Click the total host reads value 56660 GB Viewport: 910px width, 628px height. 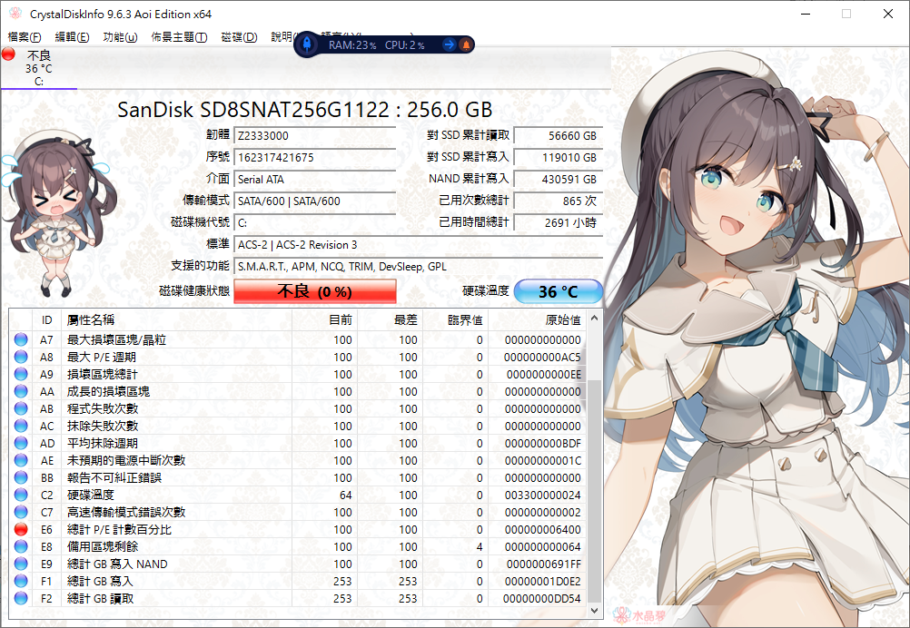click(x=559, y=136)
